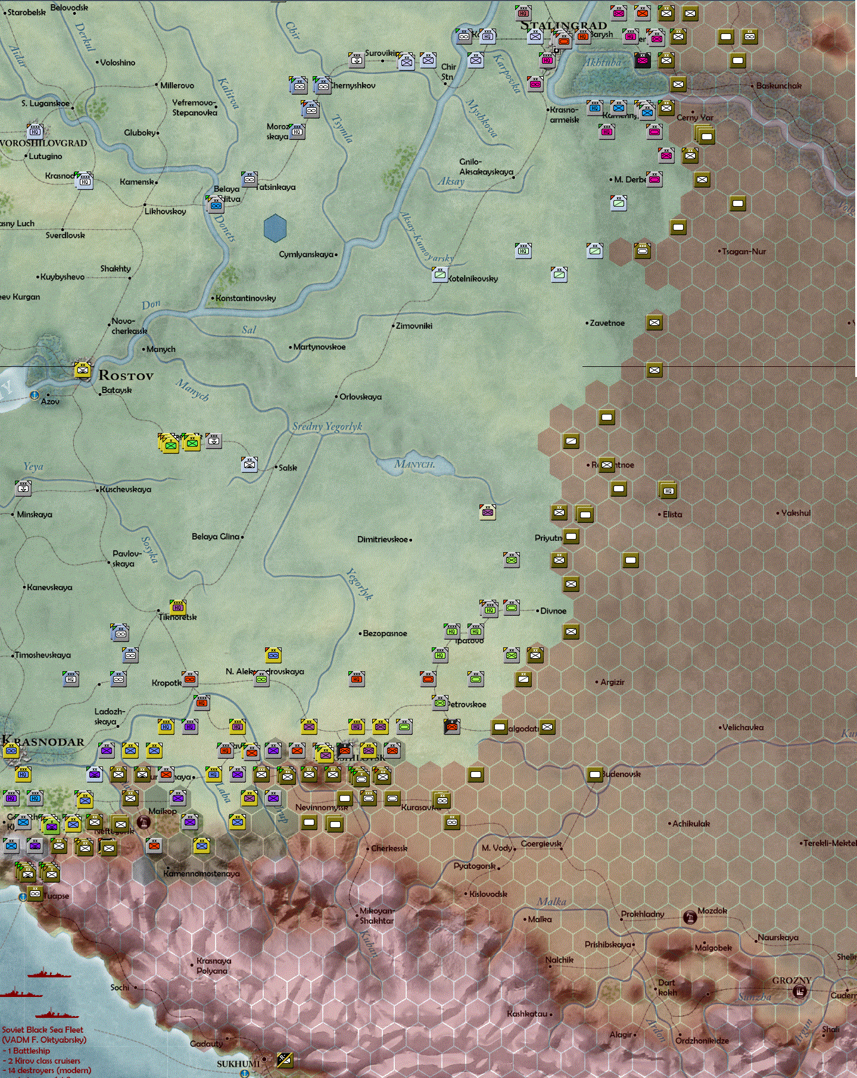Select the counter west of Kuschevskaya
857x1078 pixels.
[23, 488]
